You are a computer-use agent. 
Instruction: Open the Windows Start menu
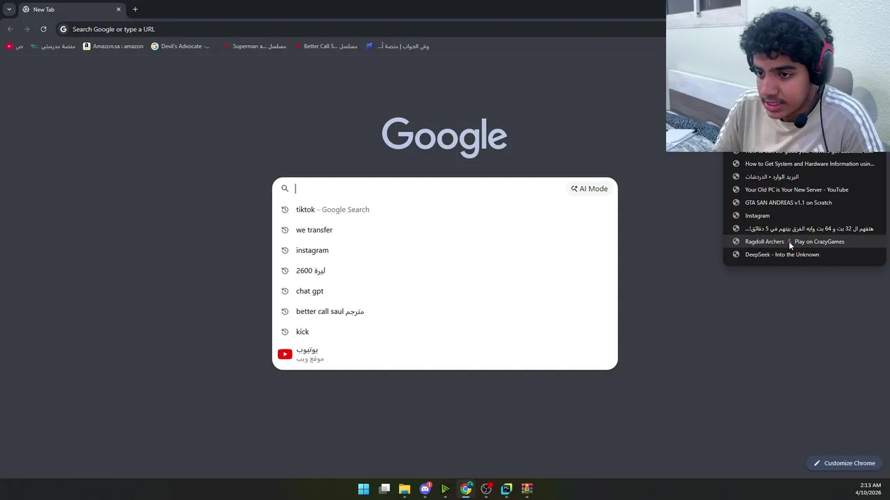tap(364, 489)
